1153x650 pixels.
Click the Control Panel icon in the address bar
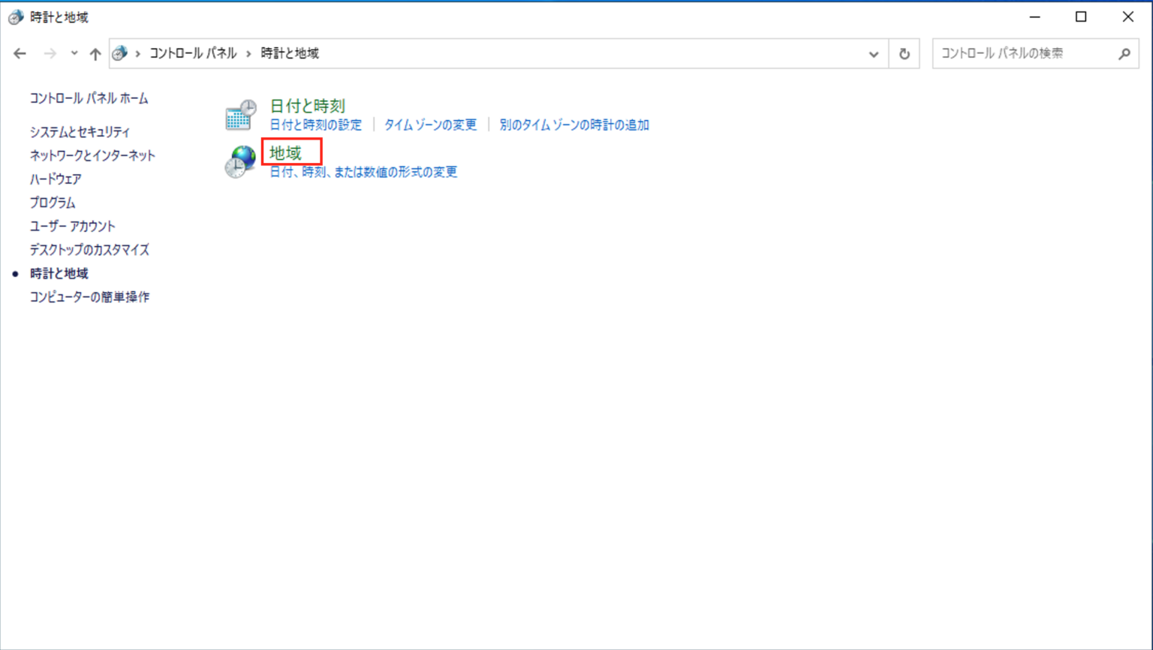coord(119,53)
